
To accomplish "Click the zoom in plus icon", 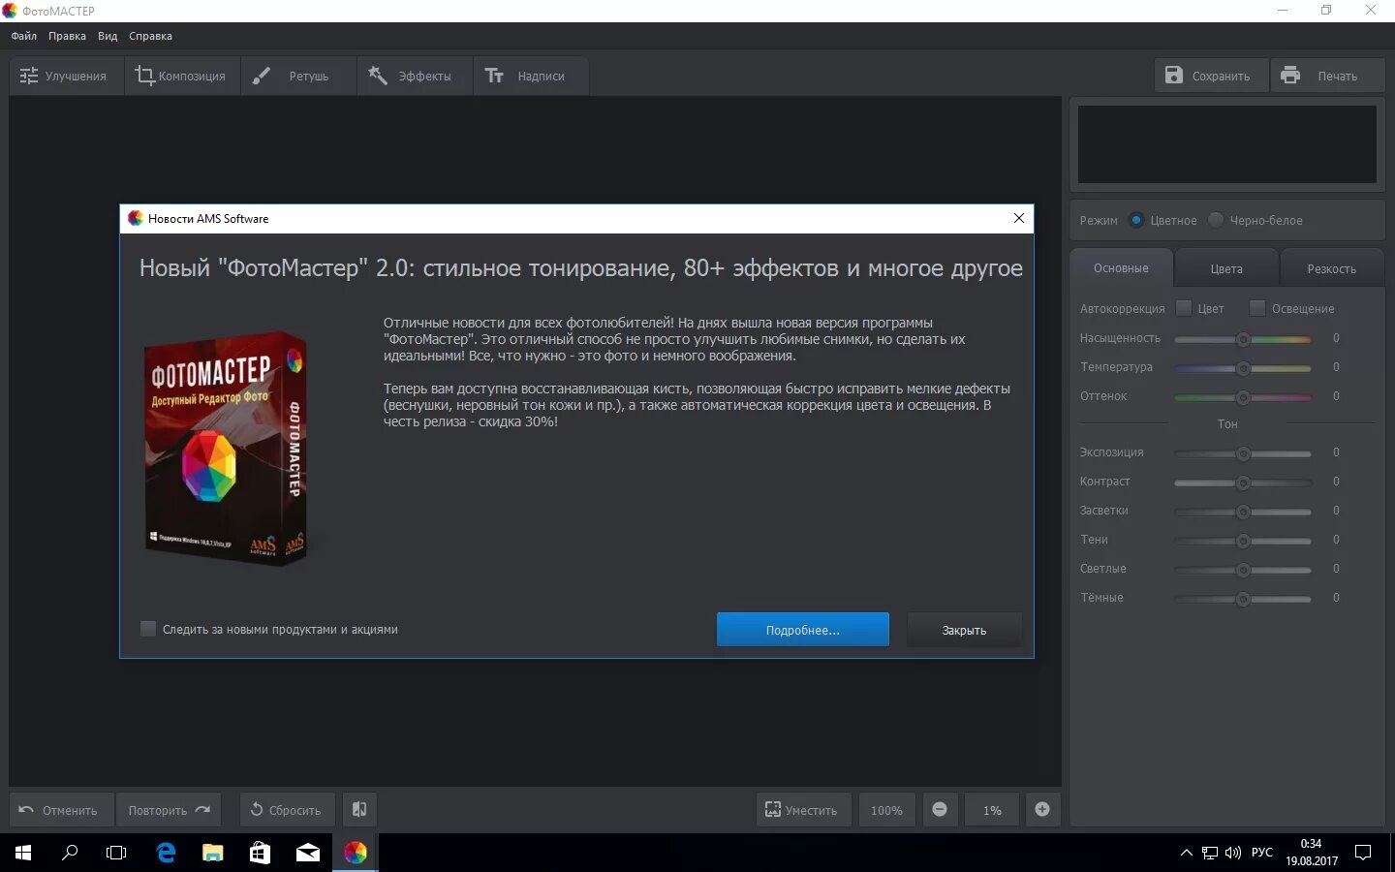I will [1042, 810].
